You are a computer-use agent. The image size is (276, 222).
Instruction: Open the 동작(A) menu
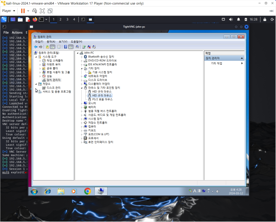point(51,42)
